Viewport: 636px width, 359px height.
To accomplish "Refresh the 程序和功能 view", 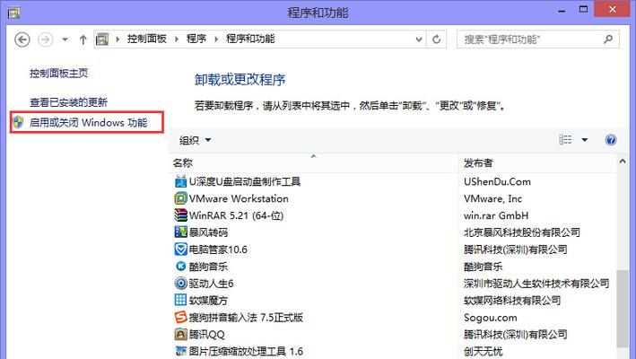I will [x=437, y=39].
